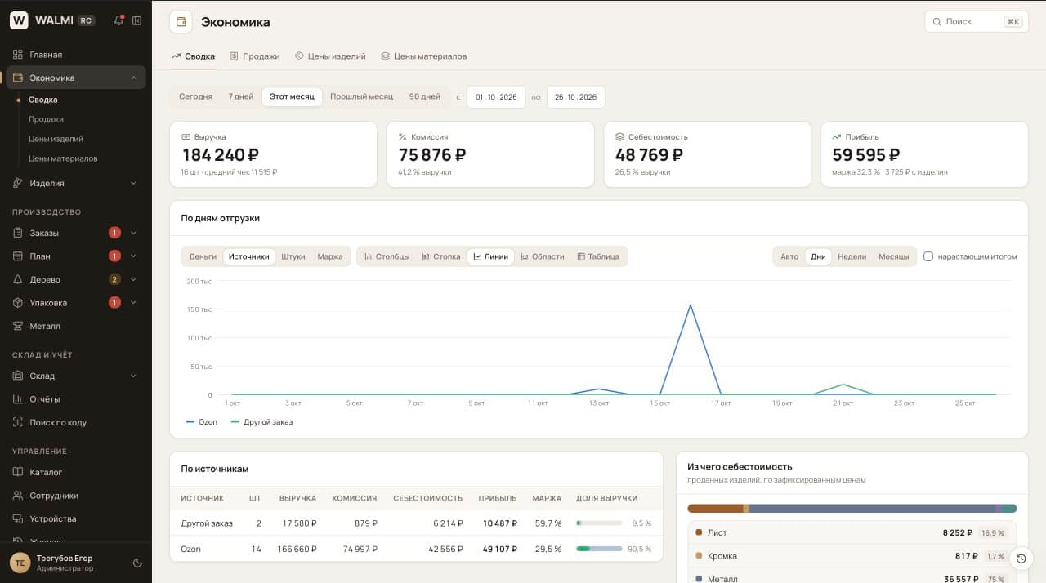This screenshot has width=1046, height=583.
Task: Expand the Заказы chevron
Action: point(133,233)
